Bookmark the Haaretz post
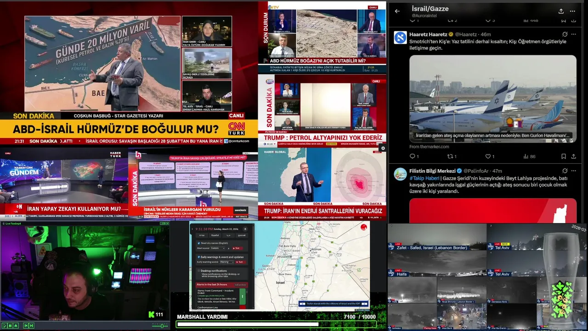Screen dimensions: 588x331 tap(564, 156)
